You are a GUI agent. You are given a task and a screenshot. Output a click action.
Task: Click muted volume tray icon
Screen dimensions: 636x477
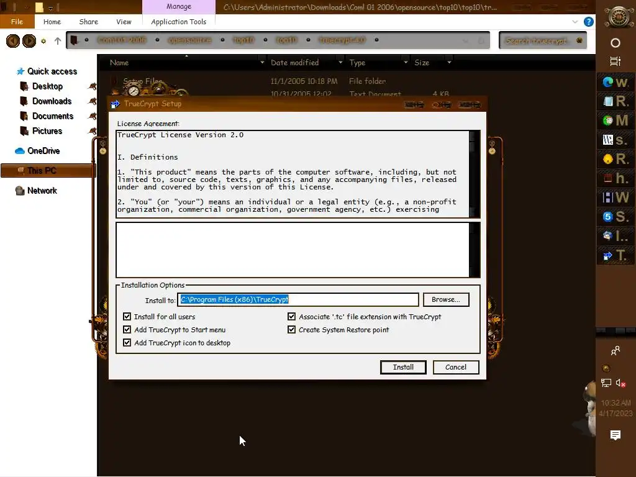click(x=620, y=383)
